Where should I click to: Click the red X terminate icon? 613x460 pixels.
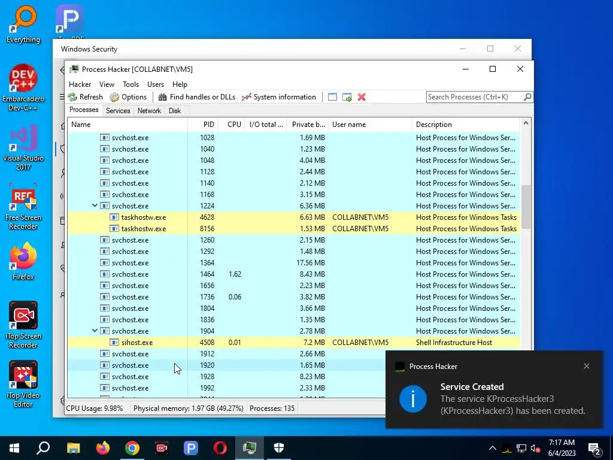pos(362,97)
